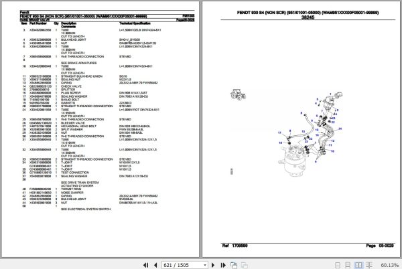Image resolution: width=402 pixels, height=269 pixels.
Task: Jump to the first page of the document
Action: [x=145, y=265]
